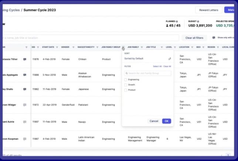Image resolution: width=238 pixels, height=161 pixels.
Task: Click Select All in filter popup
Action: click(x=157, y=66)
